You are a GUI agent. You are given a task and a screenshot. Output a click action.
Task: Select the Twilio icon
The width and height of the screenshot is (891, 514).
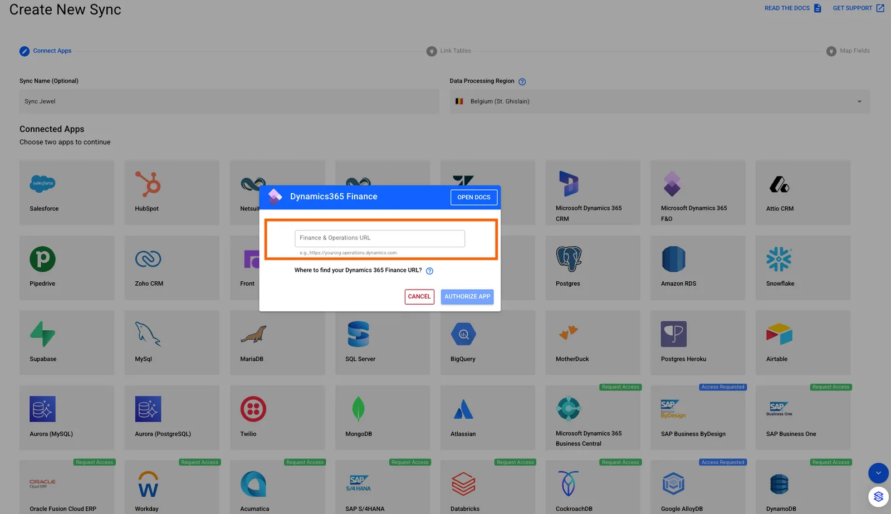pyautogui.click(x=253, y=409)
